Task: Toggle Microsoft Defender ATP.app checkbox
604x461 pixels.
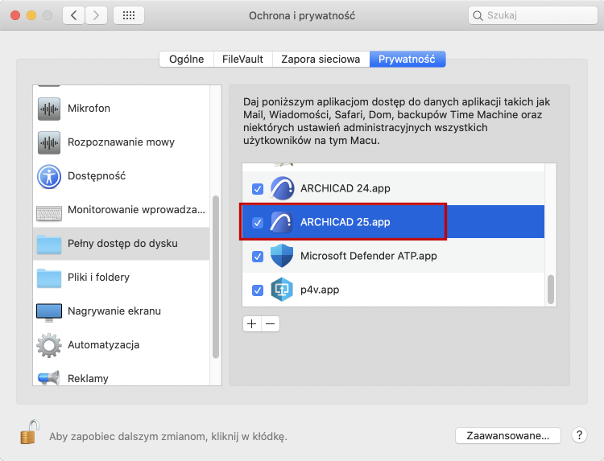Action: pyautogui.click(x=258, y=257)
